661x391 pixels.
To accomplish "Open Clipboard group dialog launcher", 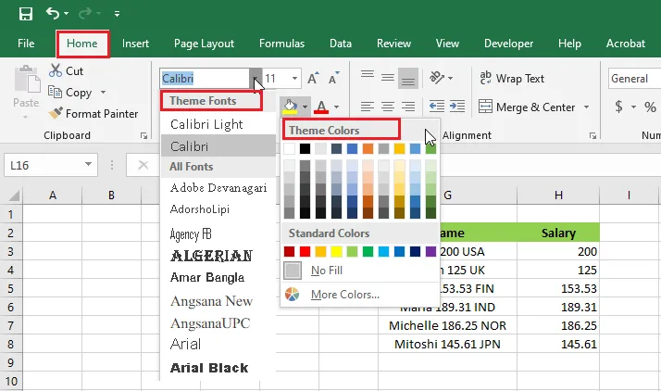I will click(x=144, y=135).
